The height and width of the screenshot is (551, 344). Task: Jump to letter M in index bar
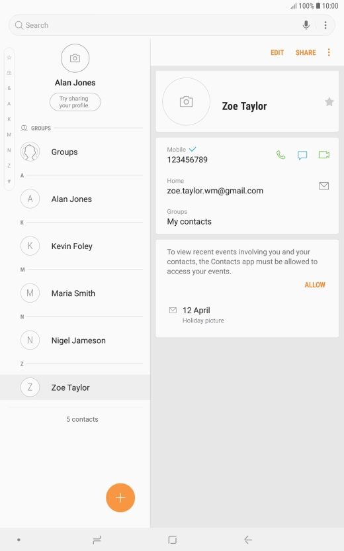(9, 134)
